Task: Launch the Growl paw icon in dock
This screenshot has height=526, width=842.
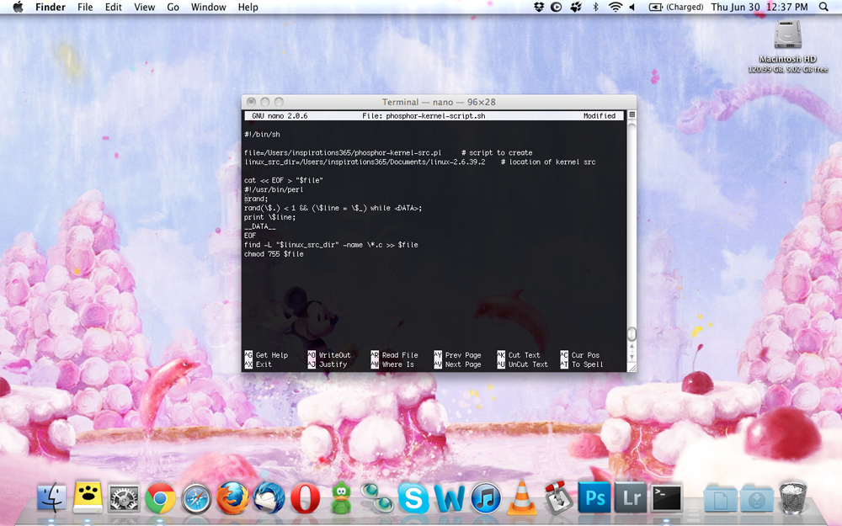Action: point(88,497)
